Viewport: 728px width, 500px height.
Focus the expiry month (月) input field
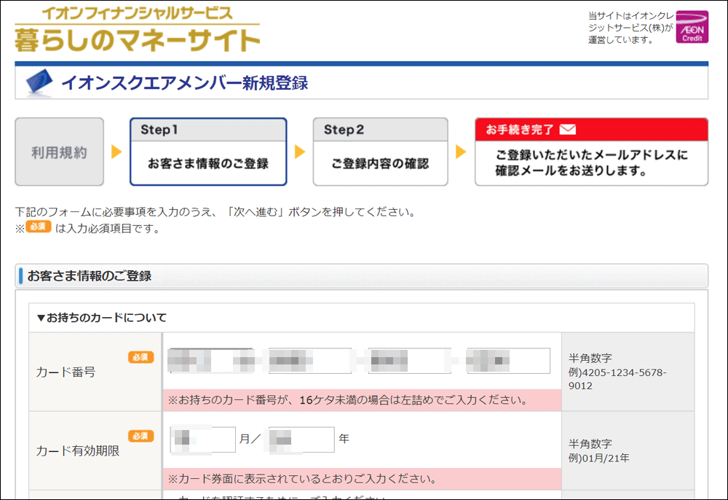coord(203,440)
